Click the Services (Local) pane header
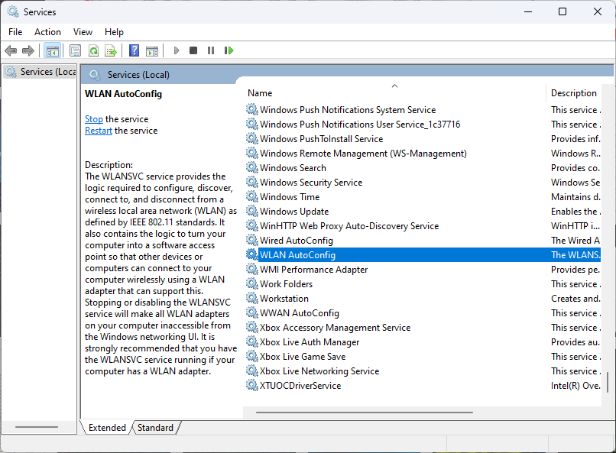 pyautogui.click(x=138, y=75)
